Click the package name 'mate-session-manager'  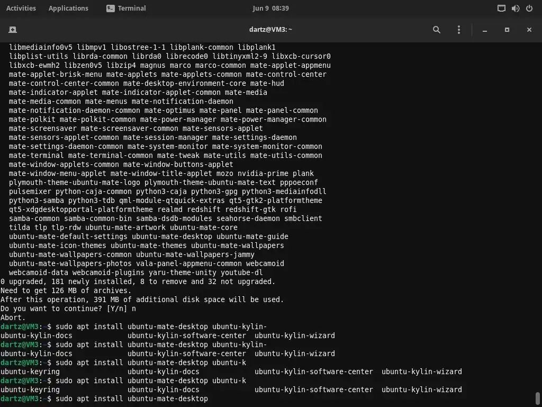166,138
